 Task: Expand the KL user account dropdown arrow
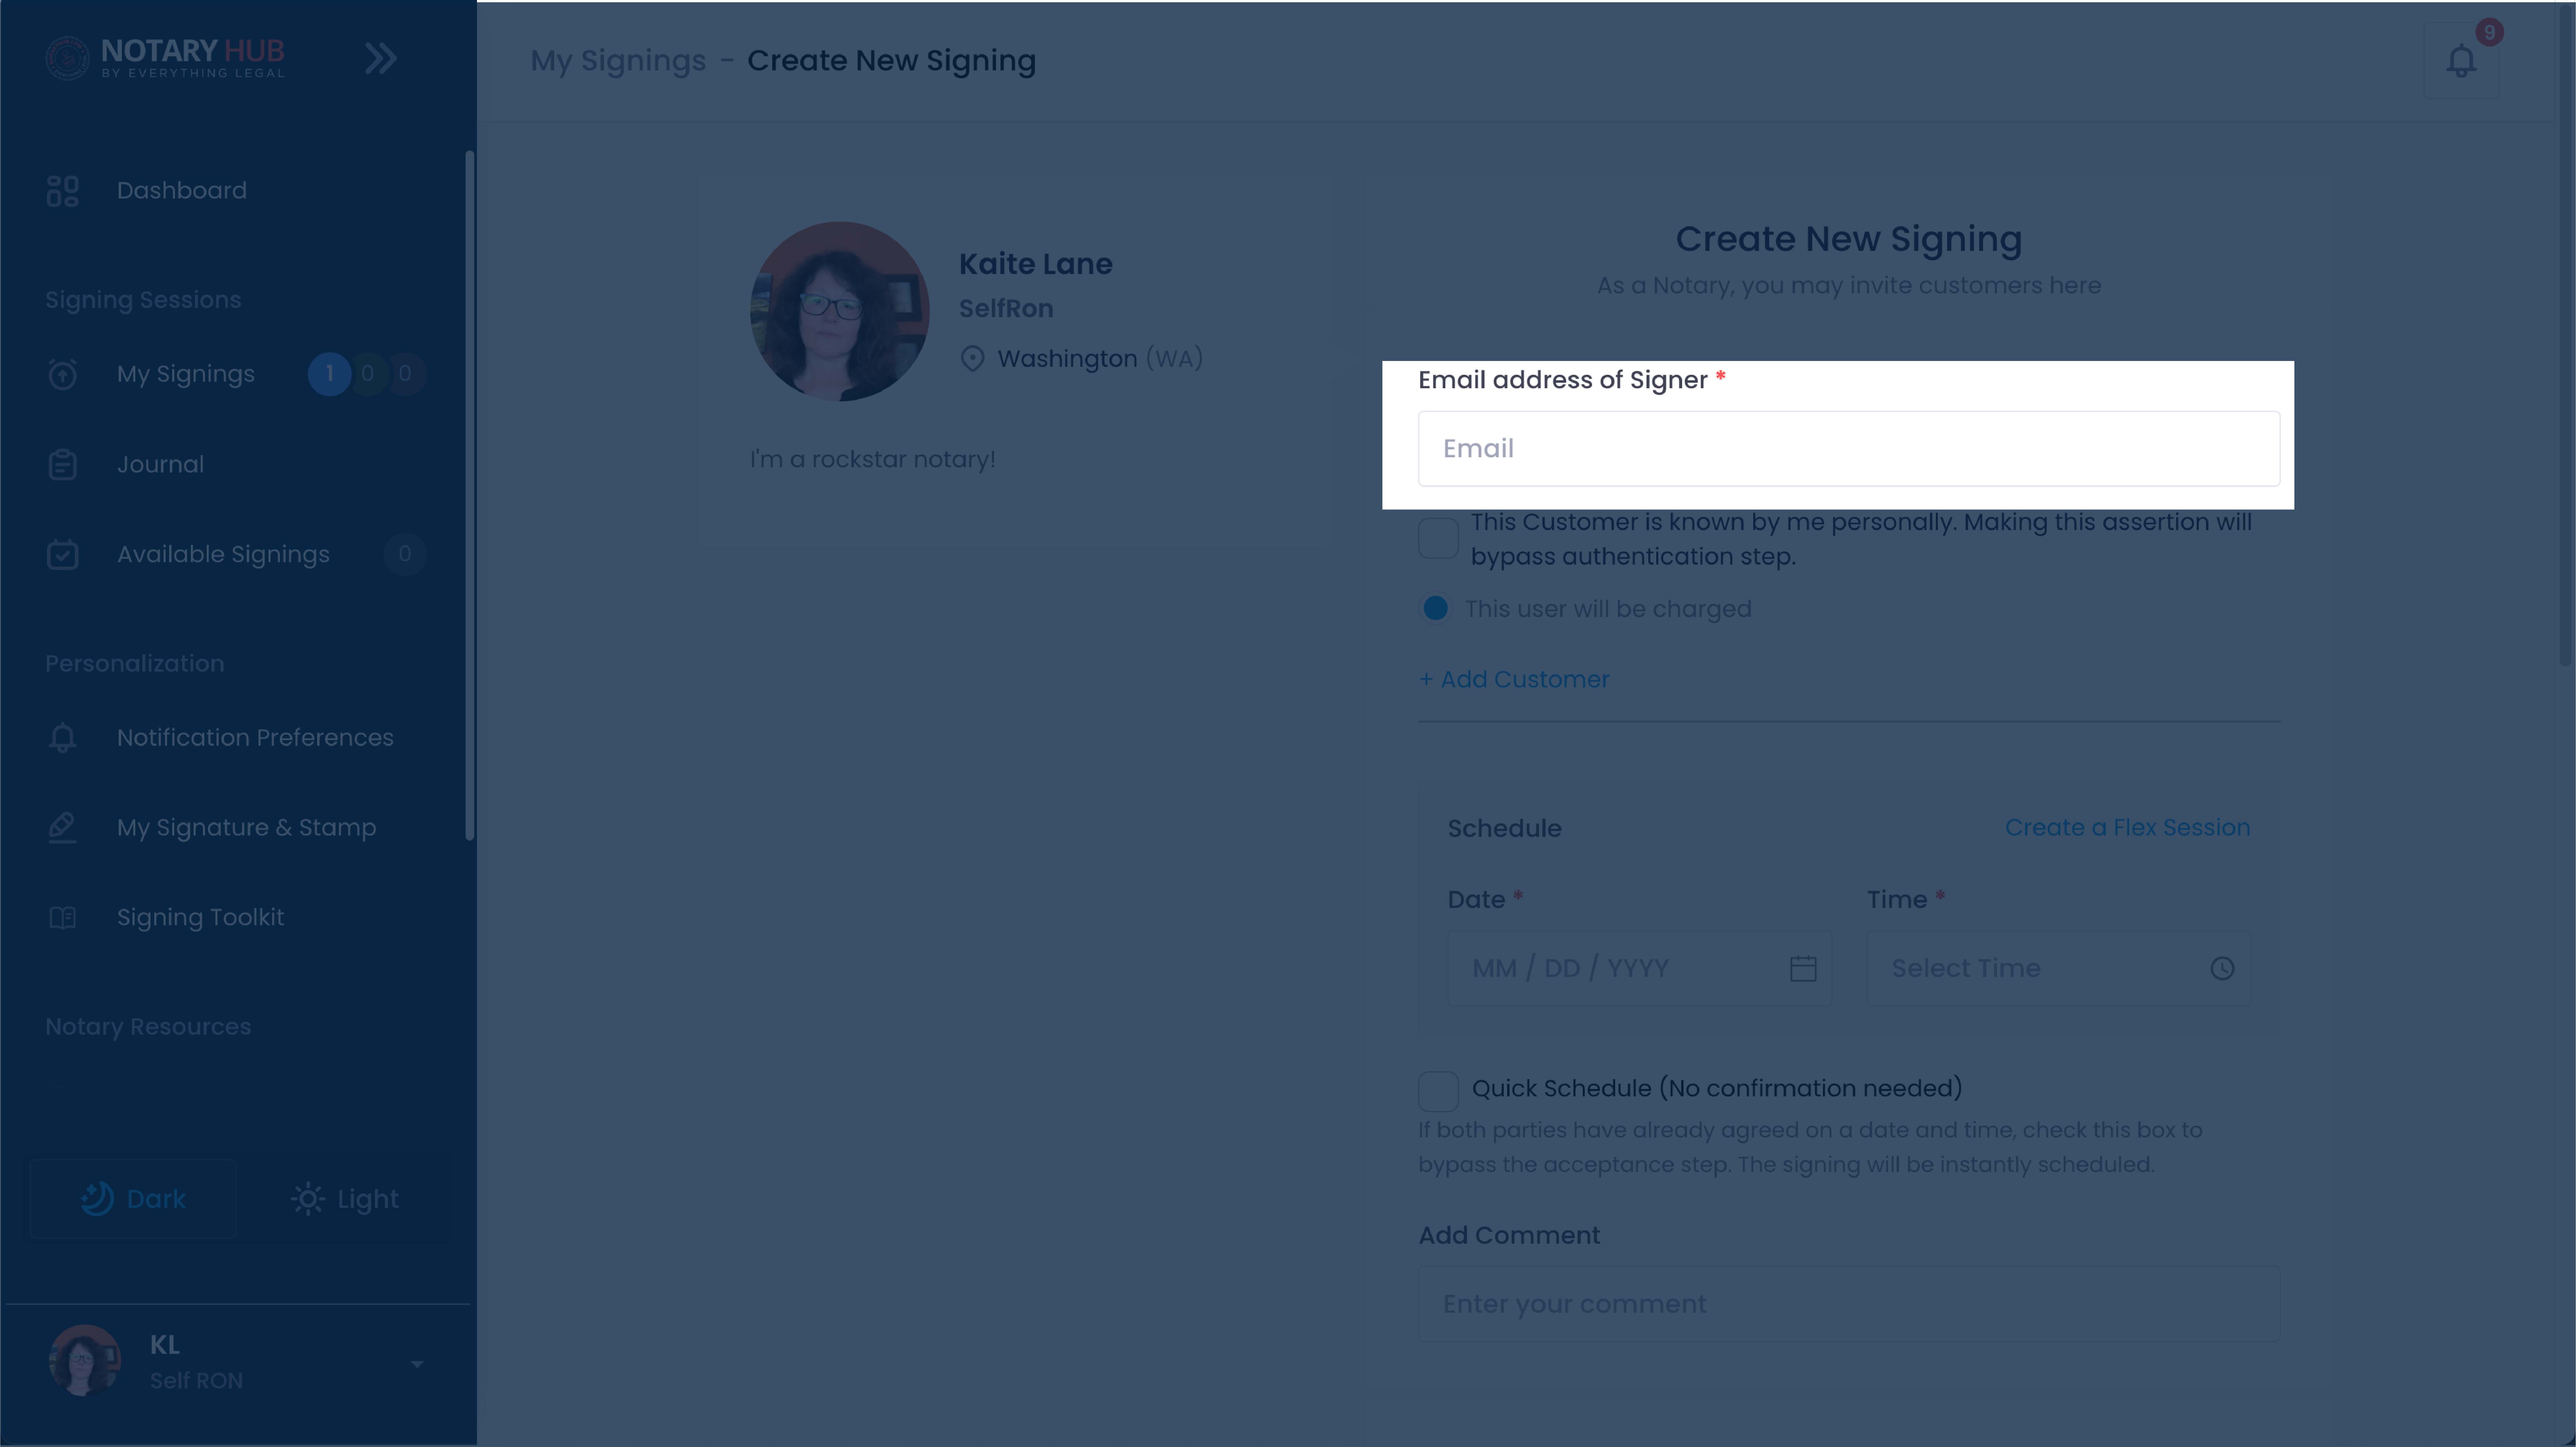[x=417, y=1364]
